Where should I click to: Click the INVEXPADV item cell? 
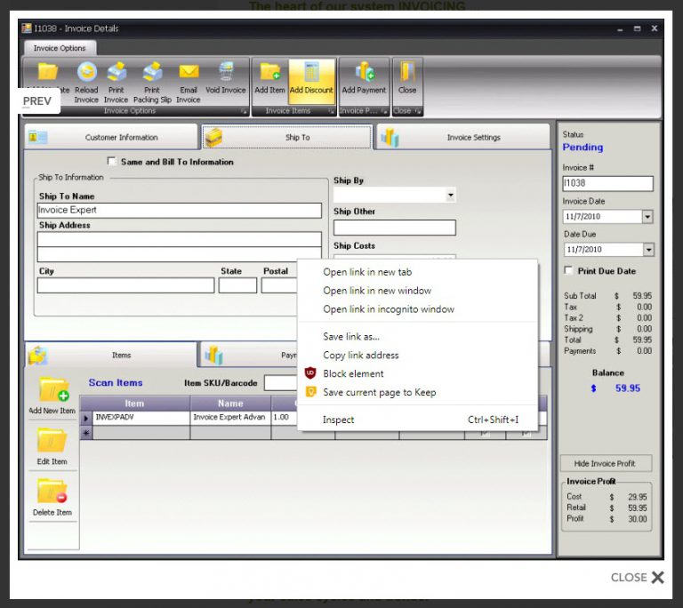coord(141,418)
